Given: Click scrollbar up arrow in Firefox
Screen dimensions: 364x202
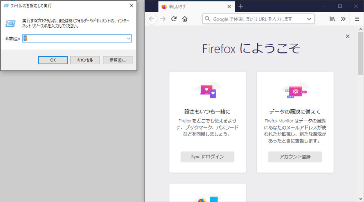Looking at the screenshot, I should 360,29.
